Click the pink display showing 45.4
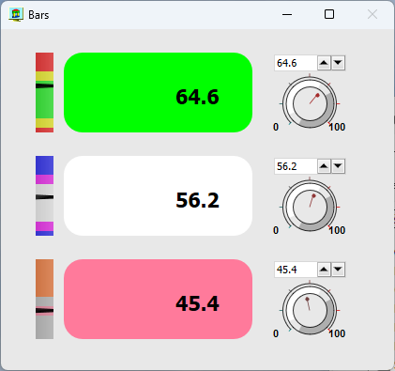The height and width of the screenshot is (371, 395). [x=158, y=299]
